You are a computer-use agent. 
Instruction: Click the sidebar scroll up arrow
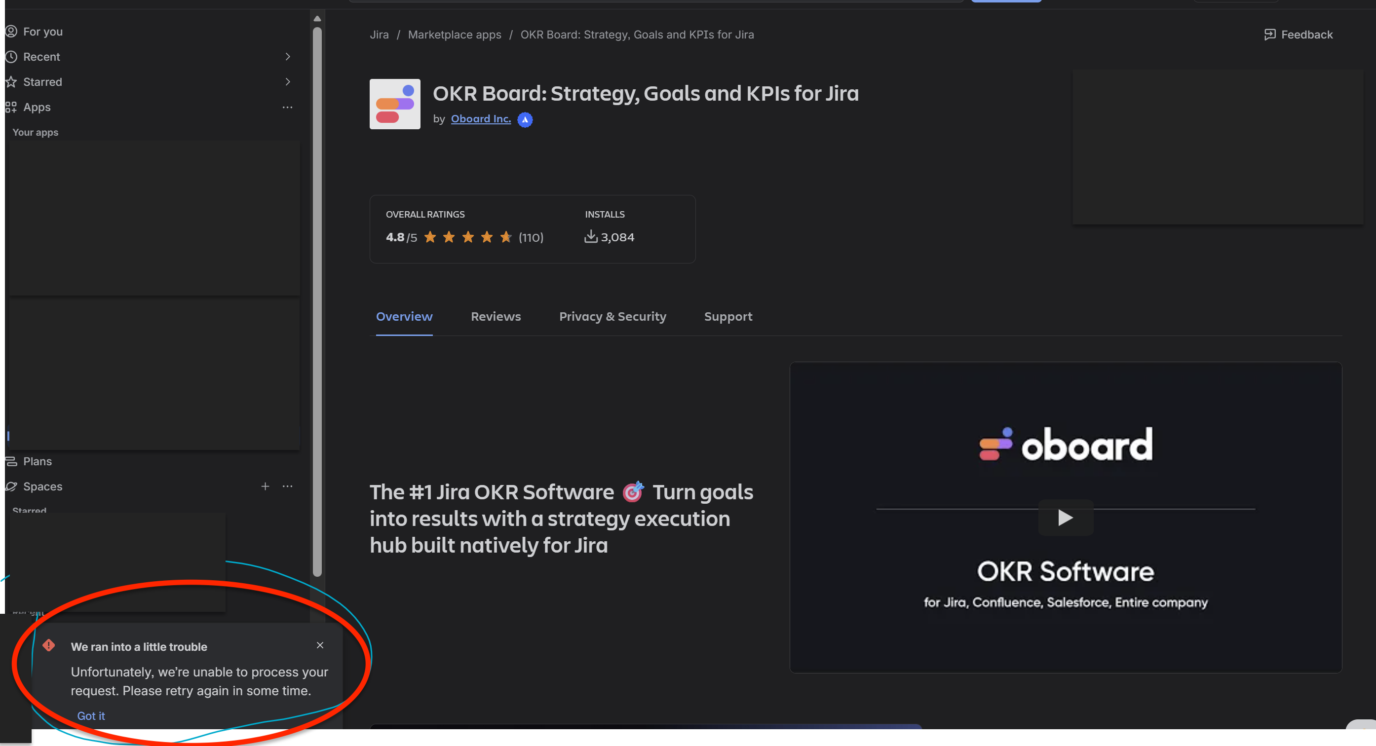pyautogui.click(x=317, y=18)
